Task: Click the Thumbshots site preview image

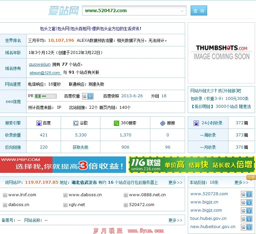Action: [x=221, y=53]
